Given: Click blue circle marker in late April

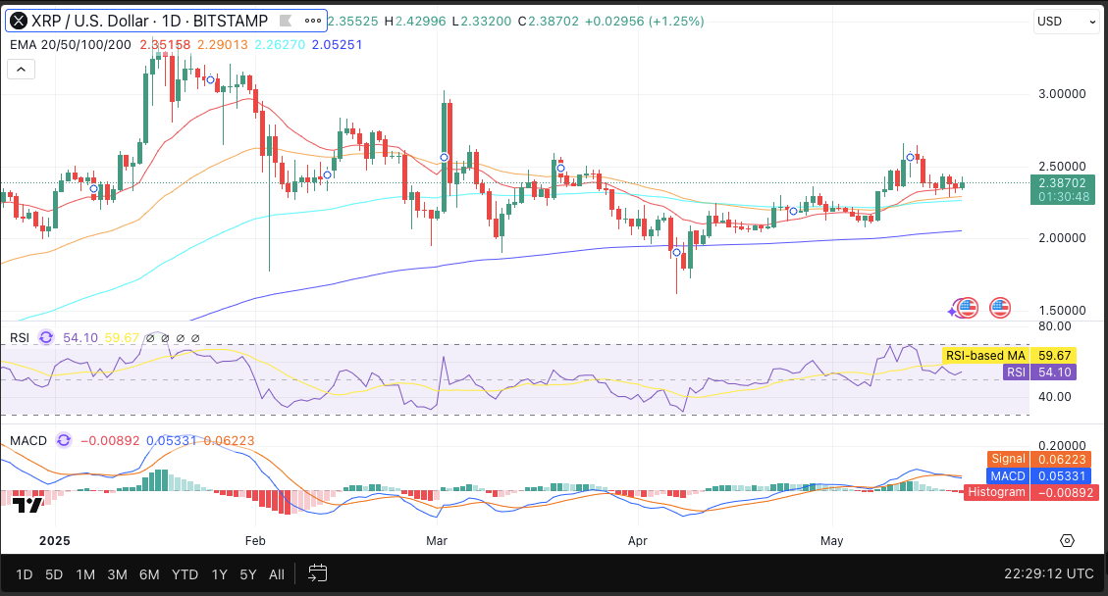Looking at the screenshot, I should (x=794, y=211).
